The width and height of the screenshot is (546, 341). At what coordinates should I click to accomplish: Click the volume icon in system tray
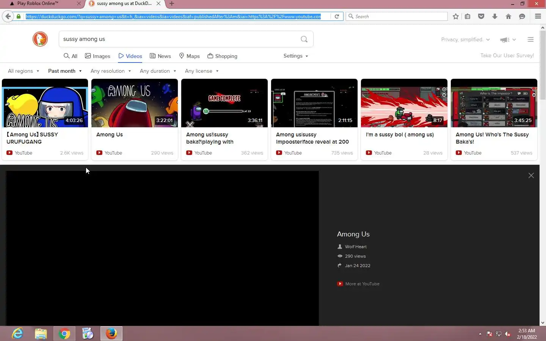tap(508, 334)
